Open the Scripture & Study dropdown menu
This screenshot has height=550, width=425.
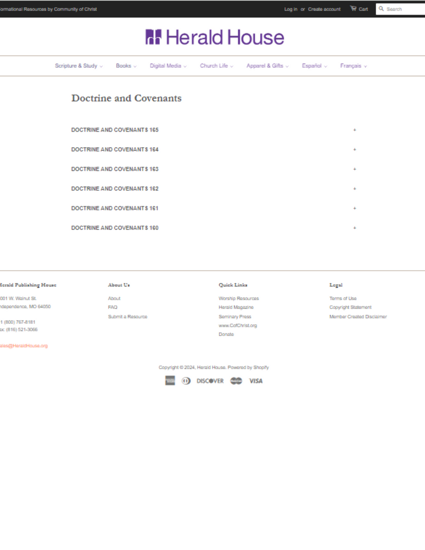pos(78,66)
